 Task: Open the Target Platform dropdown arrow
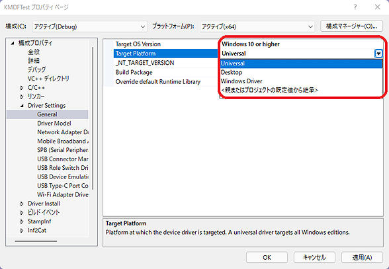tap(378, 54)
